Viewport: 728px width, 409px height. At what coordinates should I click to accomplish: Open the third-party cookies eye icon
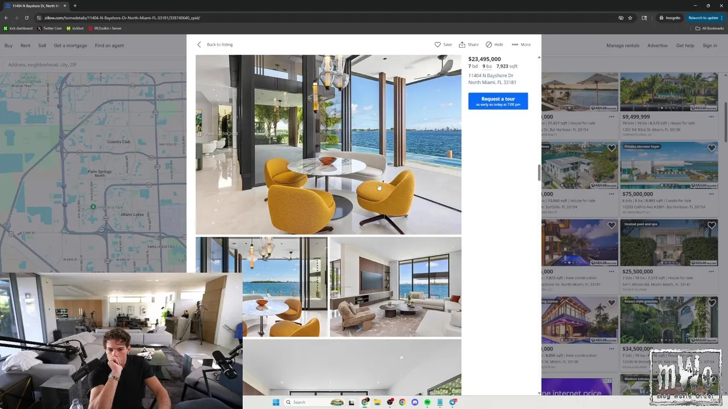pyautogui.click(x=621, y=18)
